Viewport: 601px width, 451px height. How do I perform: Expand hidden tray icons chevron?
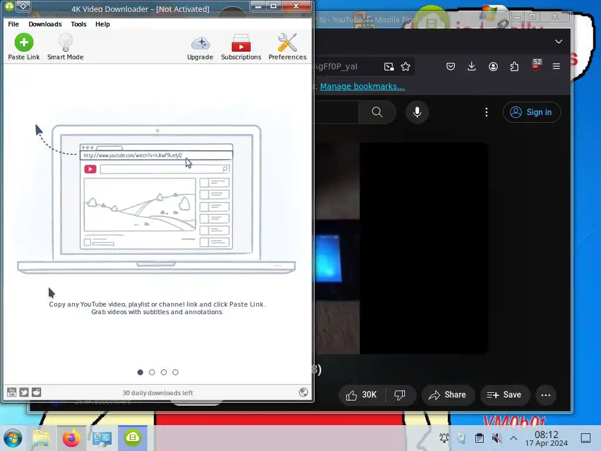(x=514, y=438)
